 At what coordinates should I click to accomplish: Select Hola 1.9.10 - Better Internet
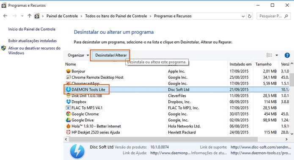click(x=96, y=126)
